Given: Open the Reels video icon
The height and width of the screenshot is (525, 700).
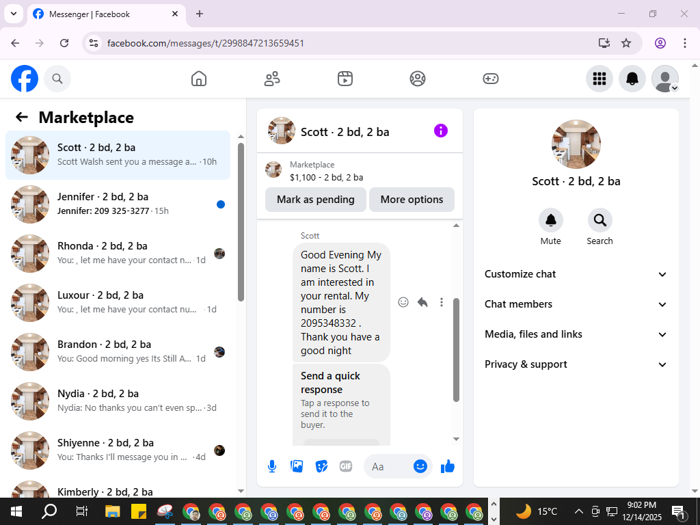Looking at the screenshot, I should pyautogui.click(x=345, y=79).
